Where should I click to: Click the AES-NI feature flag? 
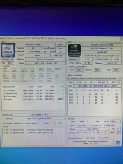tap(6, 81)
